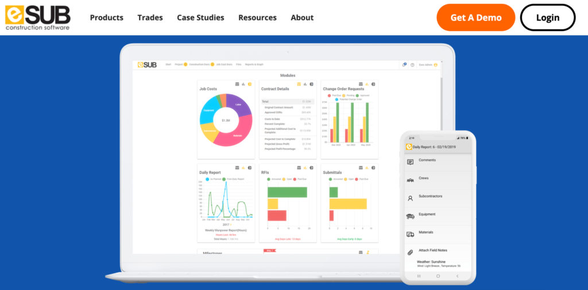Click the May 7 milestone flag marker
Image resolution: width=588 pixels, height=290 pixels.
click(x=269, y=250)
